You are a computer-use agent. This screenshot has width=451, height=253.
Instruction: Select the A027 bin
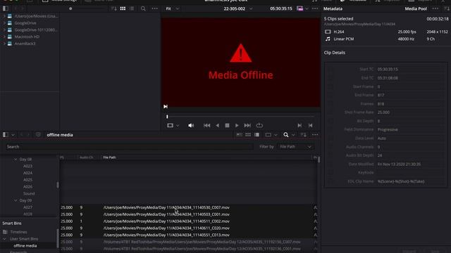pos(27,207)
